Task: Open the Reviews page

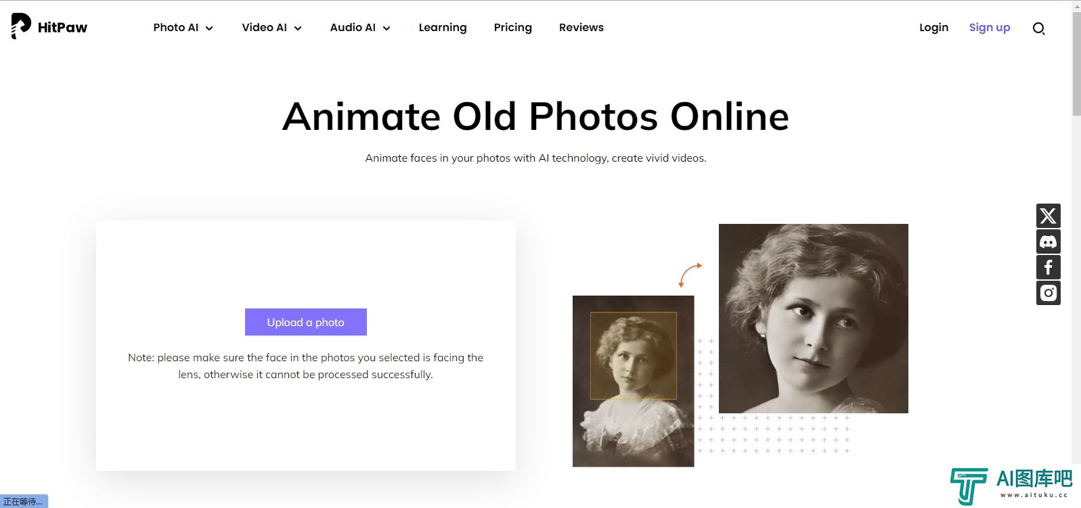Action: point(581,28)
